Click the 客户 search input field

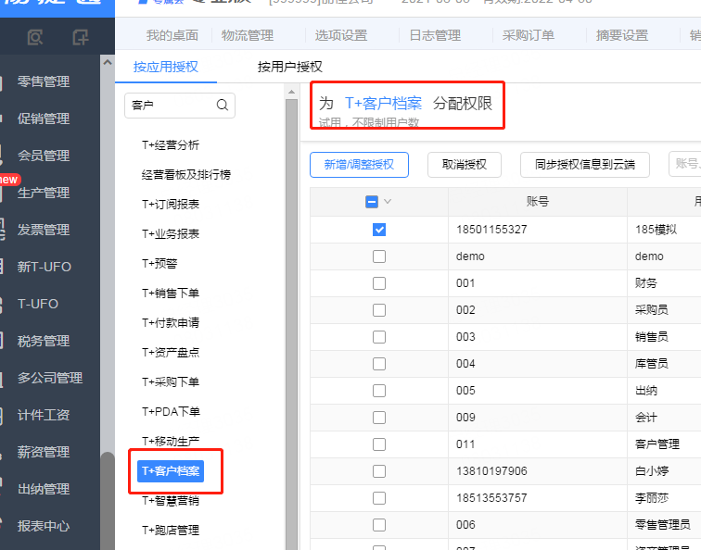180,106
